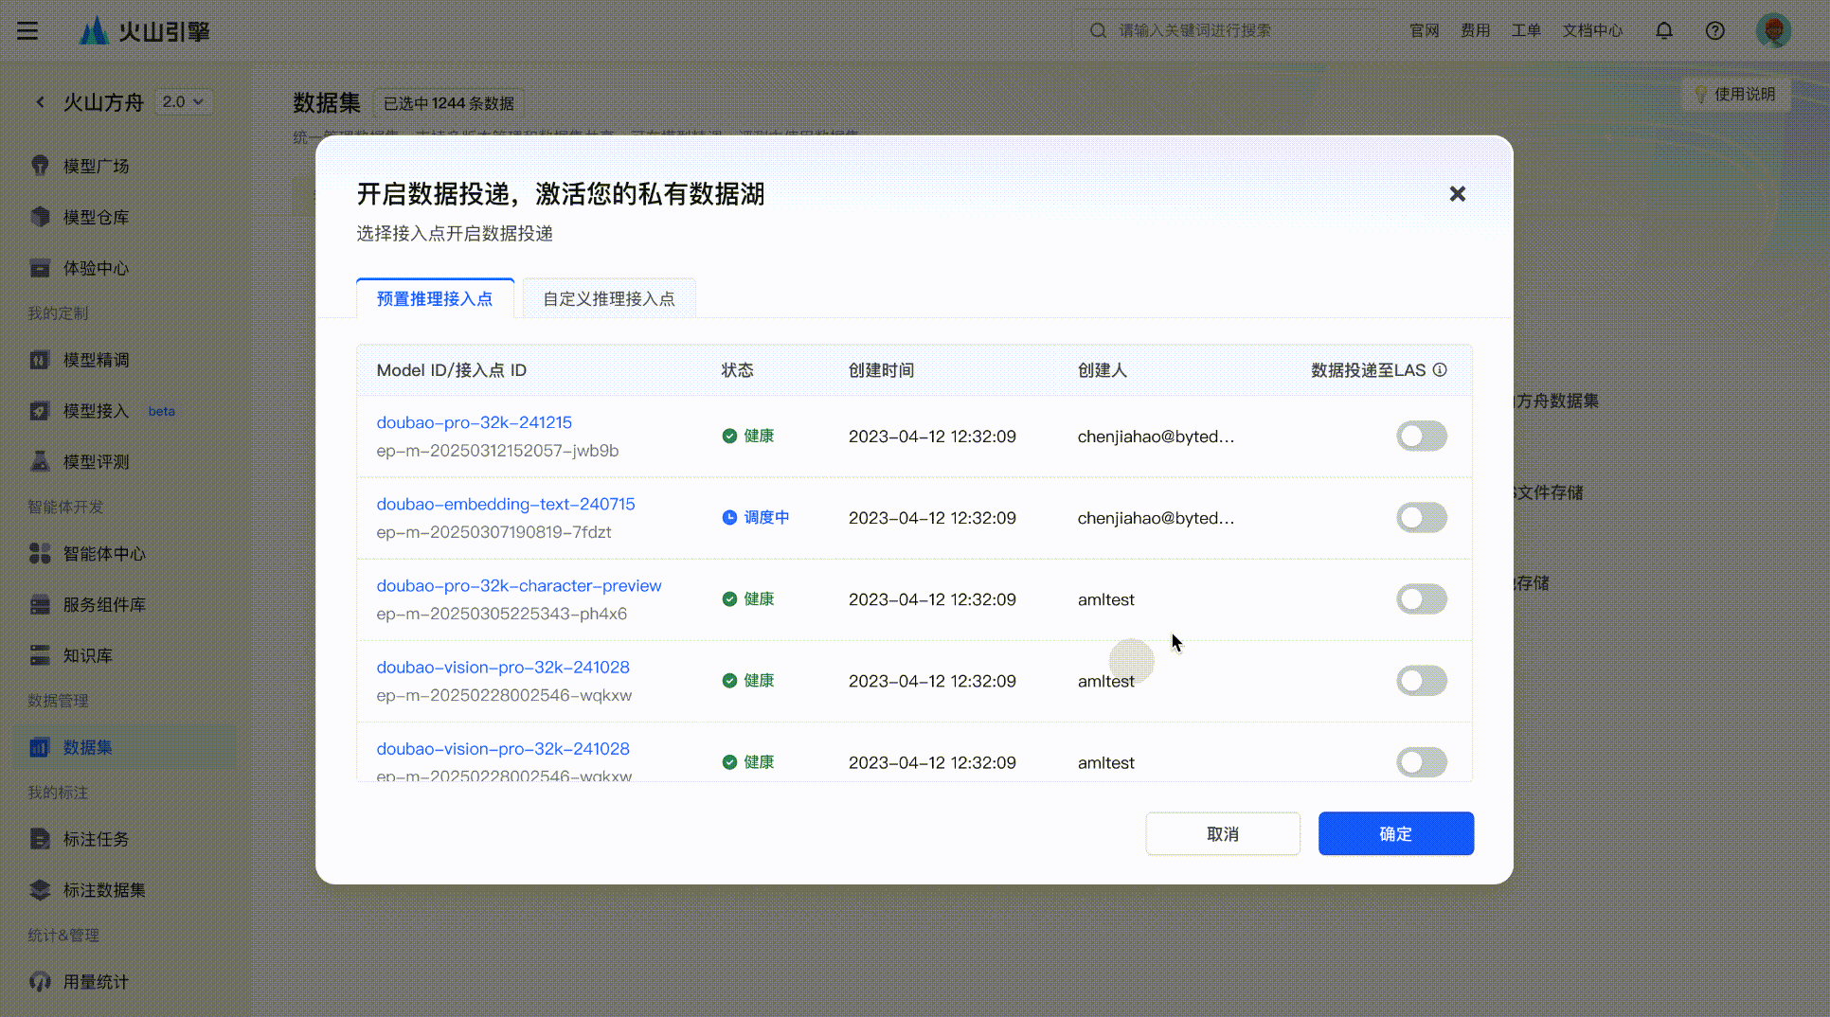Open 用量统计 in the sidebar
1830x1017 pixels.
[96, 982]
